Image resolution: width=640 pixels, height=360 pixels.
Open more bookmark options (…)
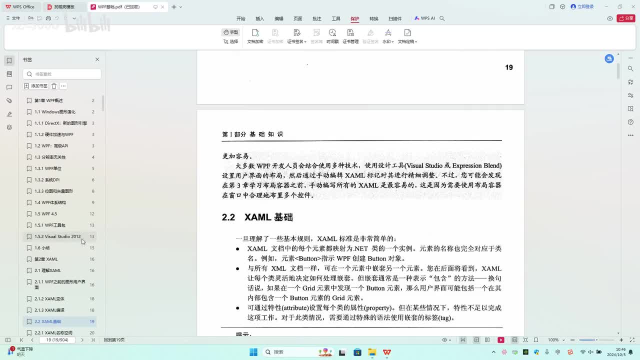[63, 86]
